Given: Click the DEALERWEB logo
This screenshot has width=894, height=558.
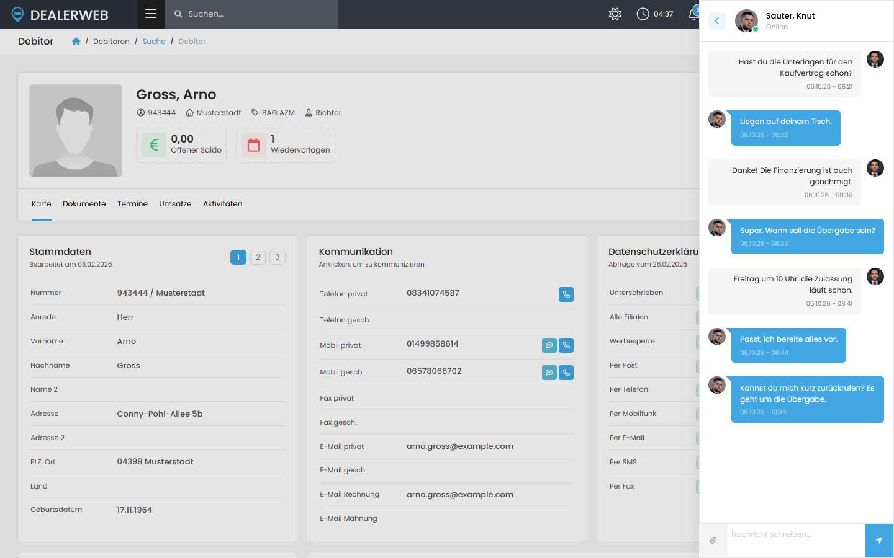Looking at the screenshot, I should click(x=60, y=14).
